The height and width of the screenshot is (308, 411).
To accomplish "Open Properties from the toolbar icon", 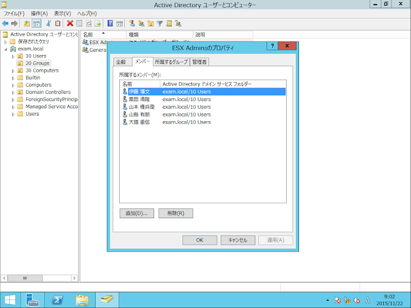I will 79,24.
